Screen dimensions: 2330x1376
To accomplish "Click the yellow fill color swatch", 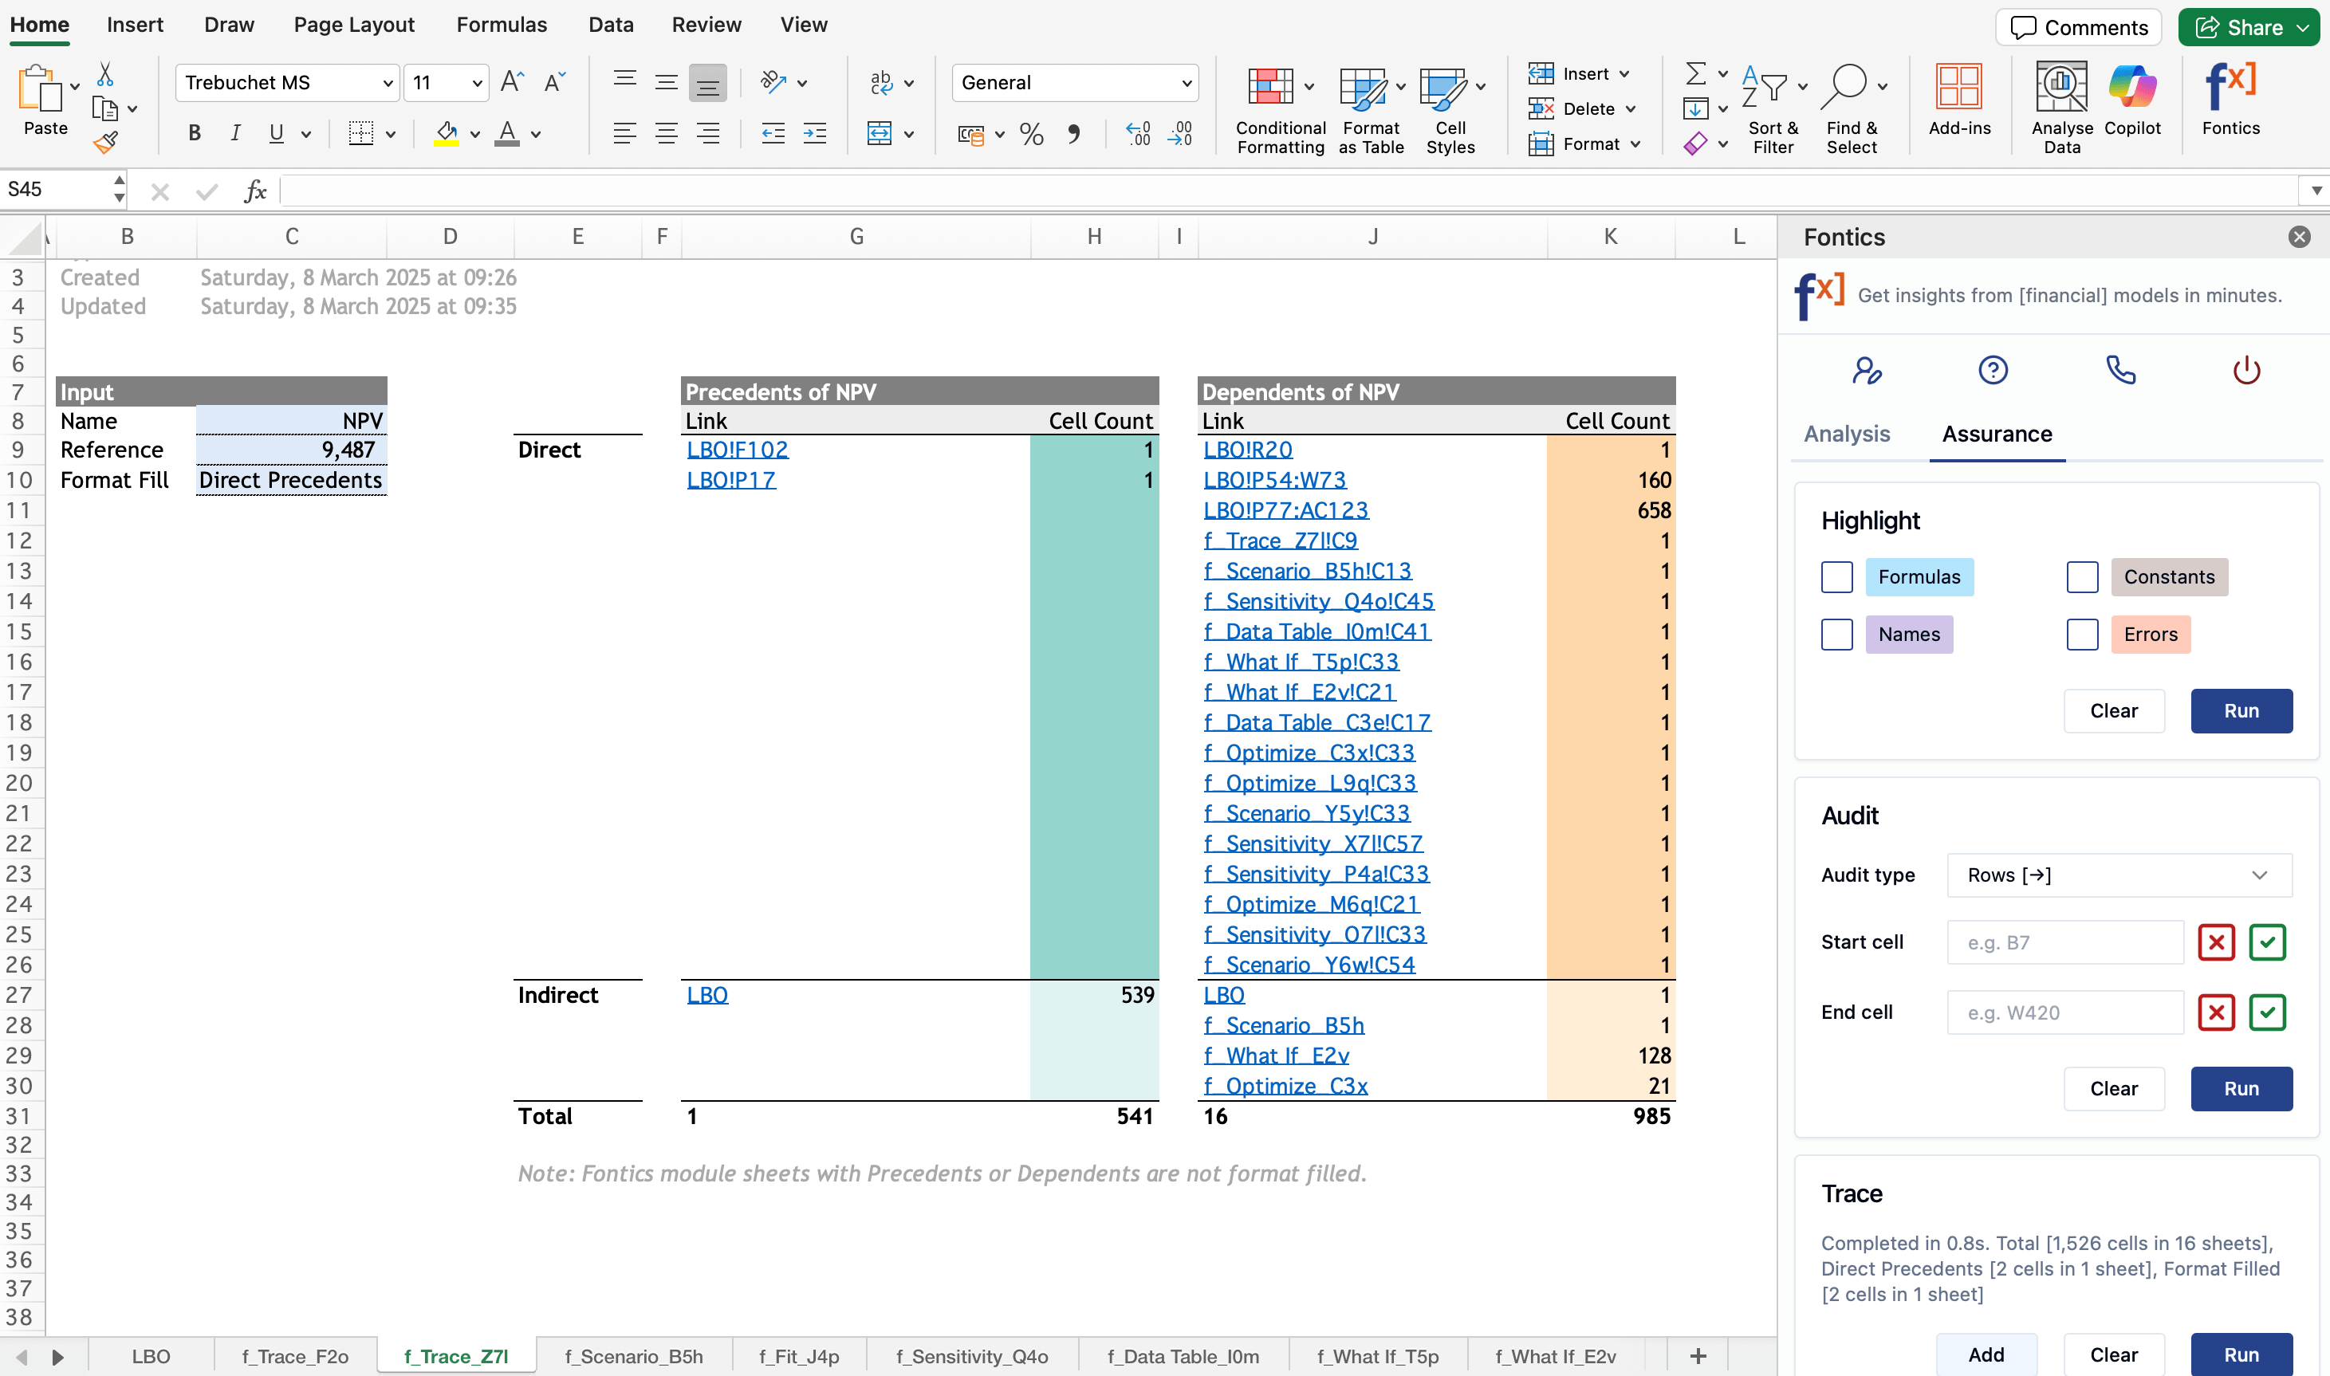I will tap(447, 135).
